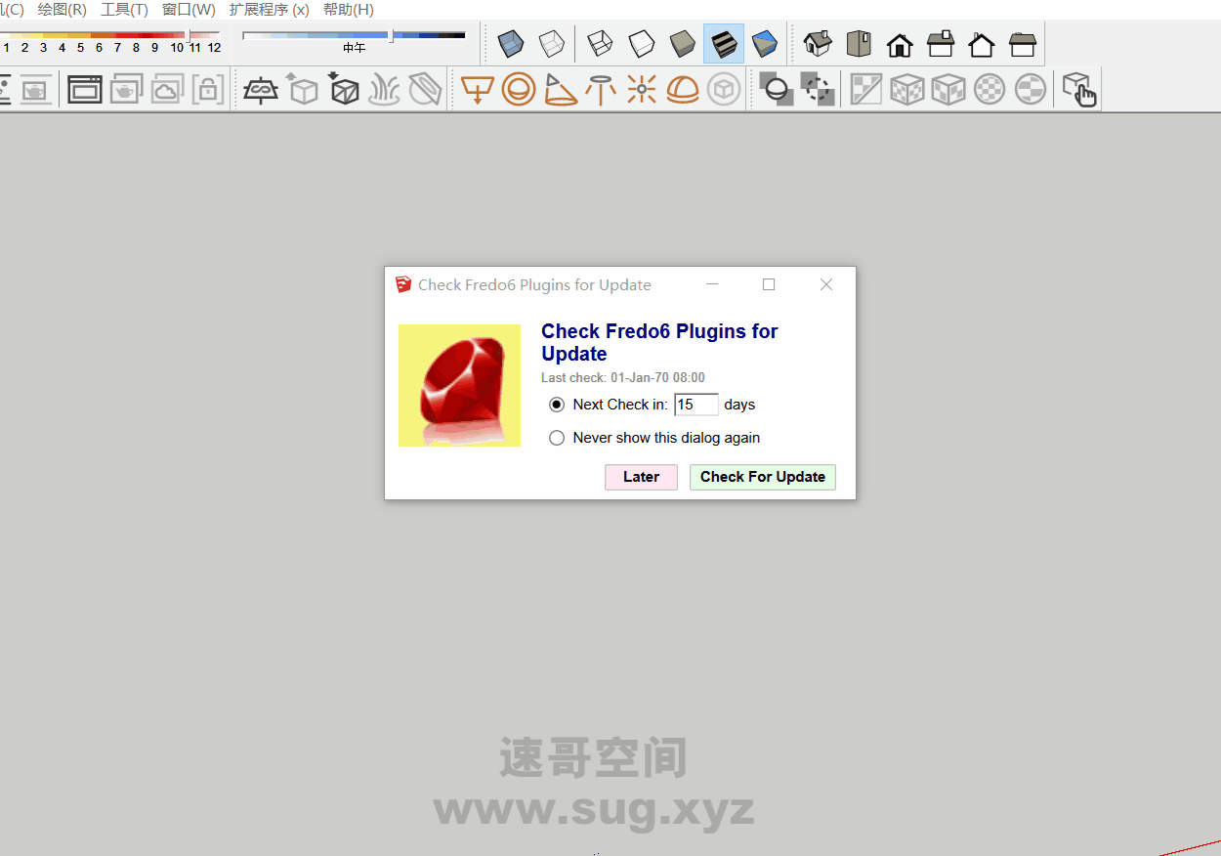The height and width of the screenshot is (856, 1221).
Task: Show the V-Ray frame buffer window
Action: tap(85, 90)
